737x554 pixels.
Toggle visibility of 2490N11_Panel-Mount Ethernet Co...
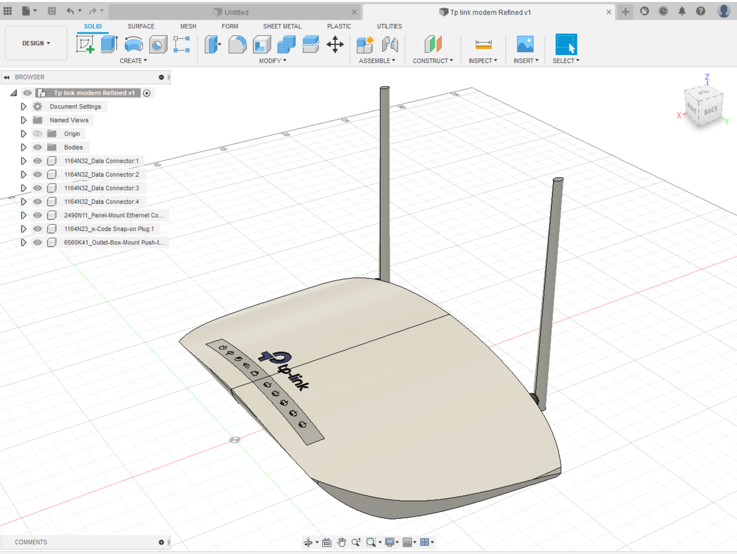37,215
